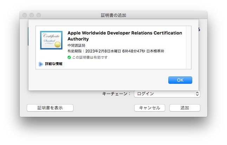
Task: Select the Apple Worldwide Developer Relations title text
Action: point(125,36)
